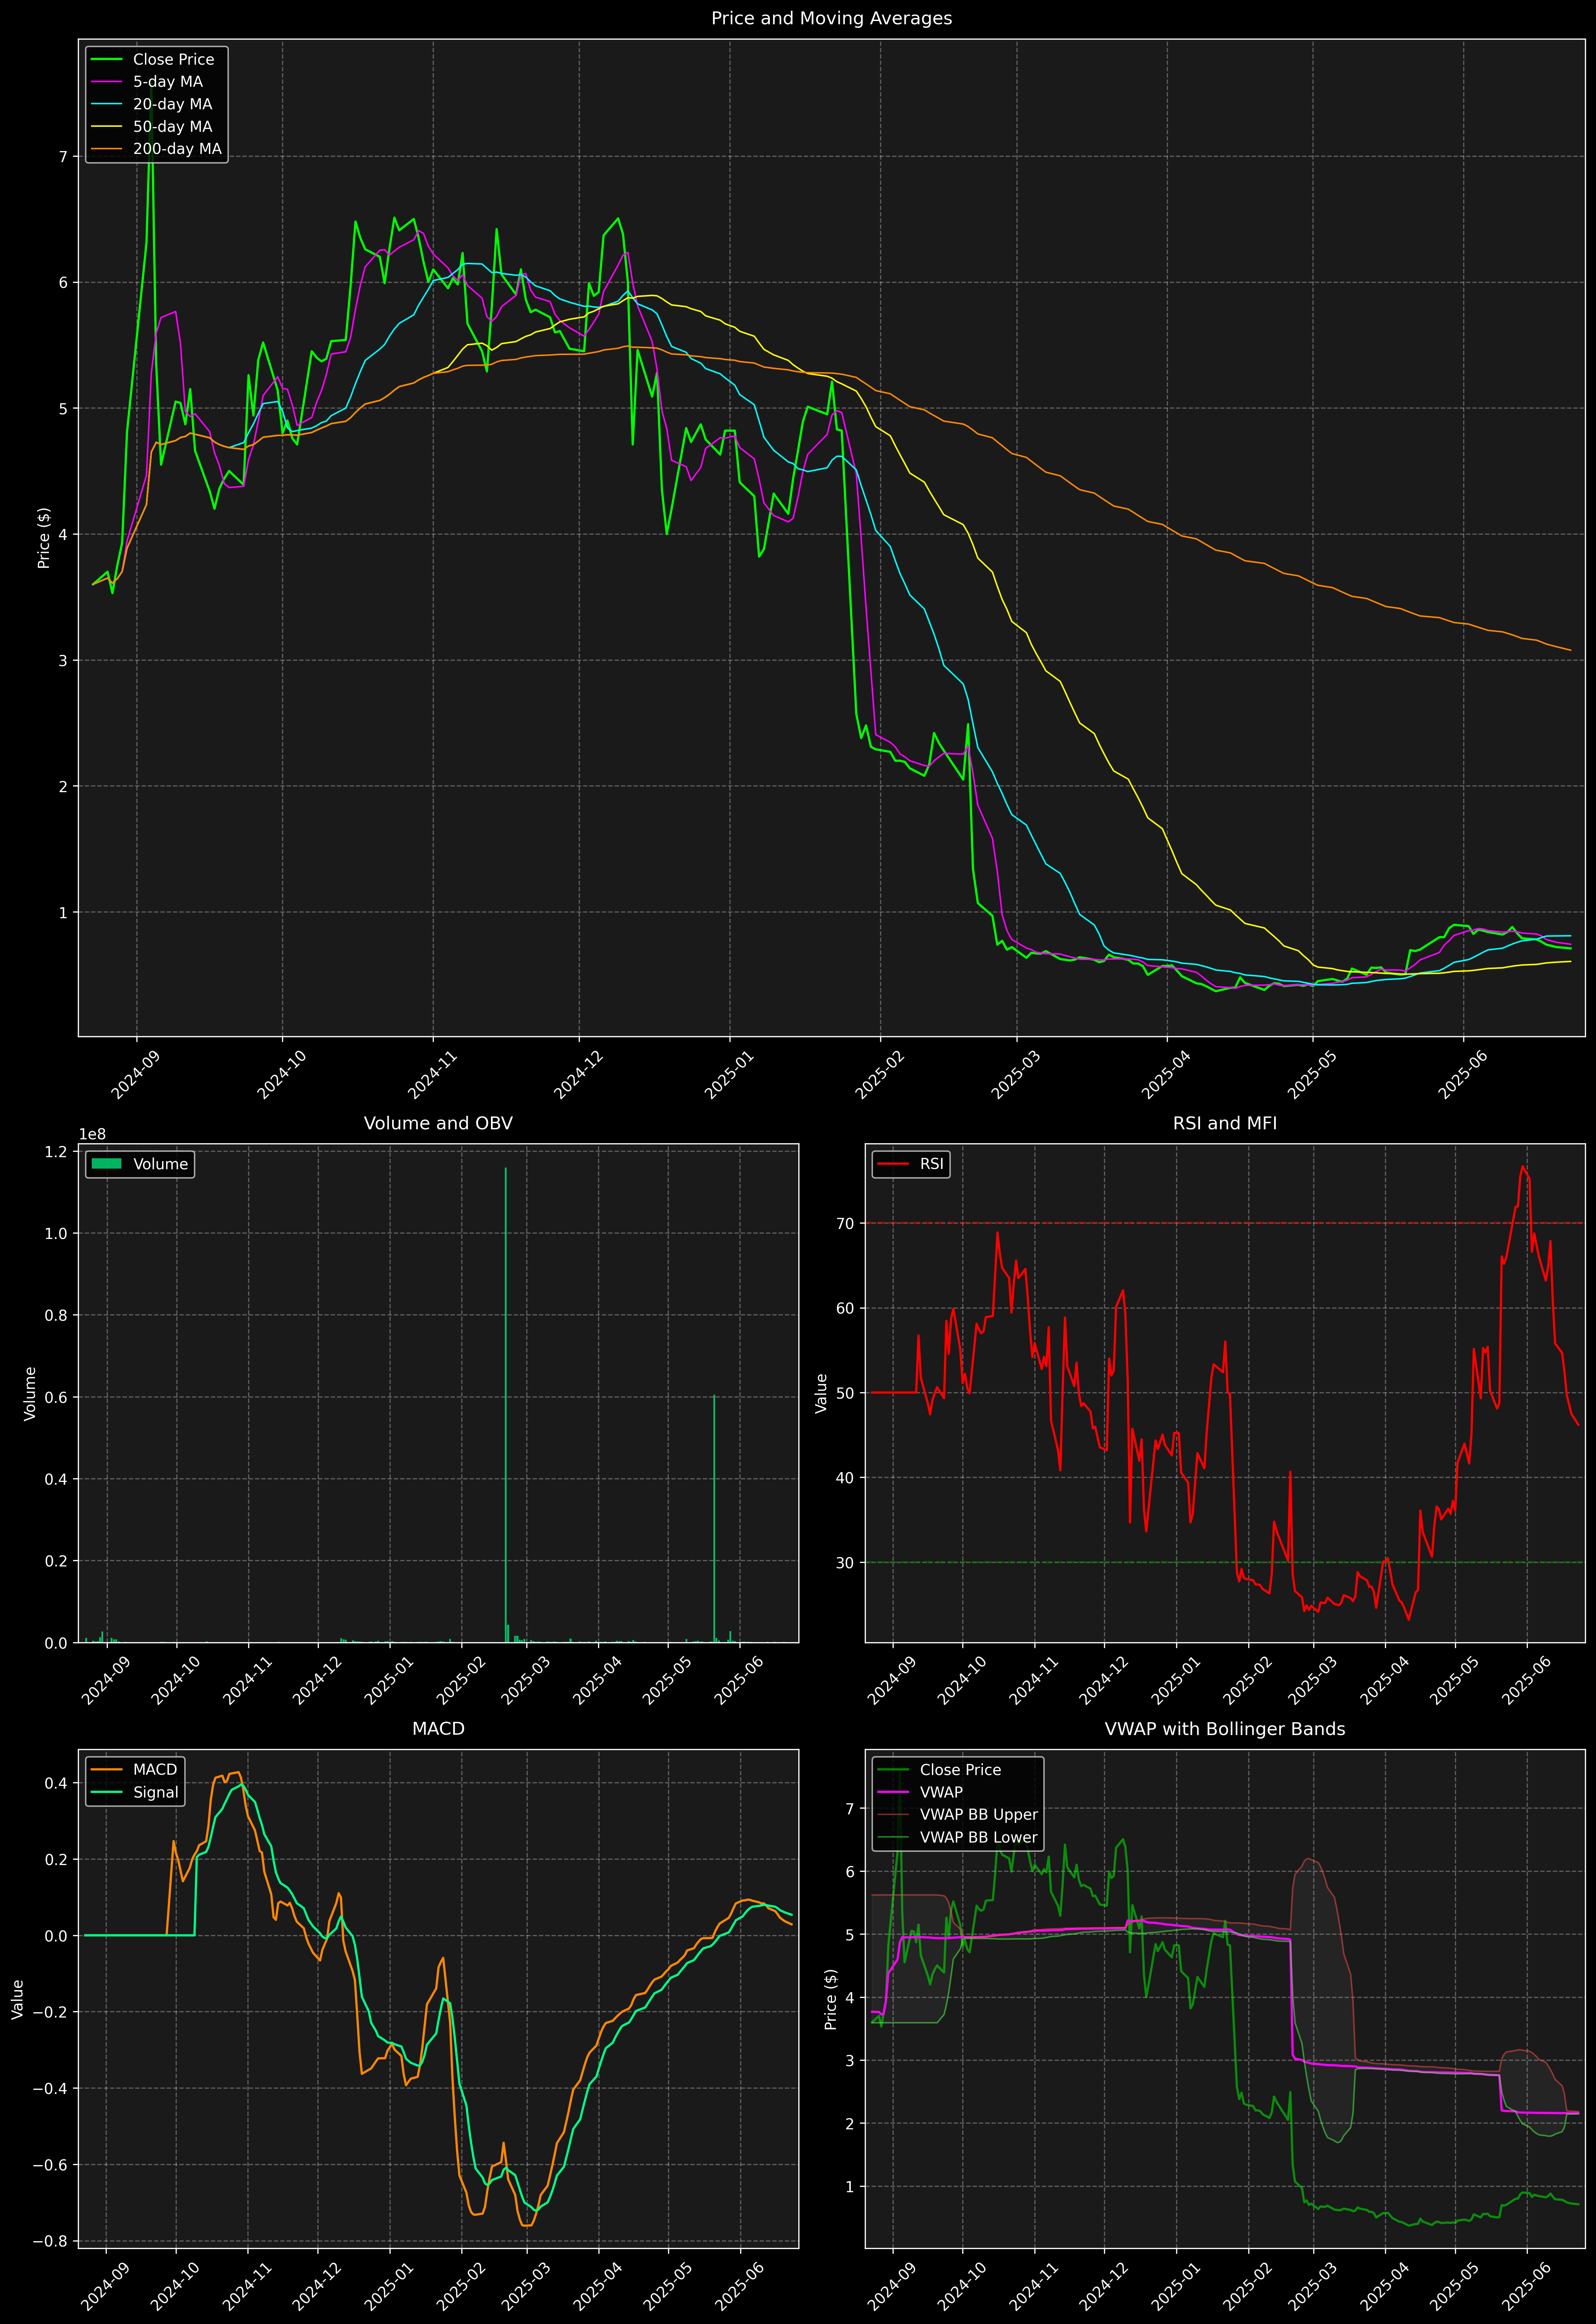Select 'RSI' legend label
Screen dimensions: 1596x2324
tap(931, 1164)
